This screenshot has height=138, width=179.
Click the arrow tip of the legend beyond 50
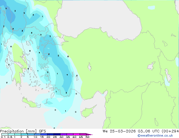click(x=89, y=134)
